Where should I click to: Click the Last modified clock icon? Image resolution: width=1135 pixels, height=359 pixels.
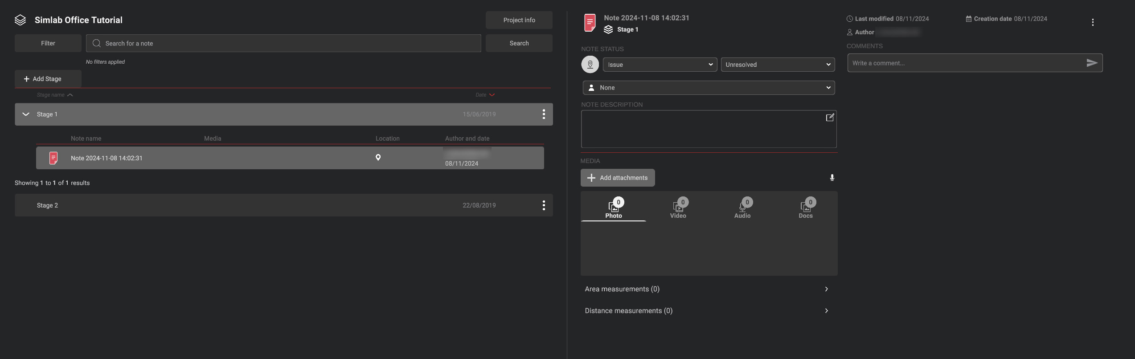(850, 19)
